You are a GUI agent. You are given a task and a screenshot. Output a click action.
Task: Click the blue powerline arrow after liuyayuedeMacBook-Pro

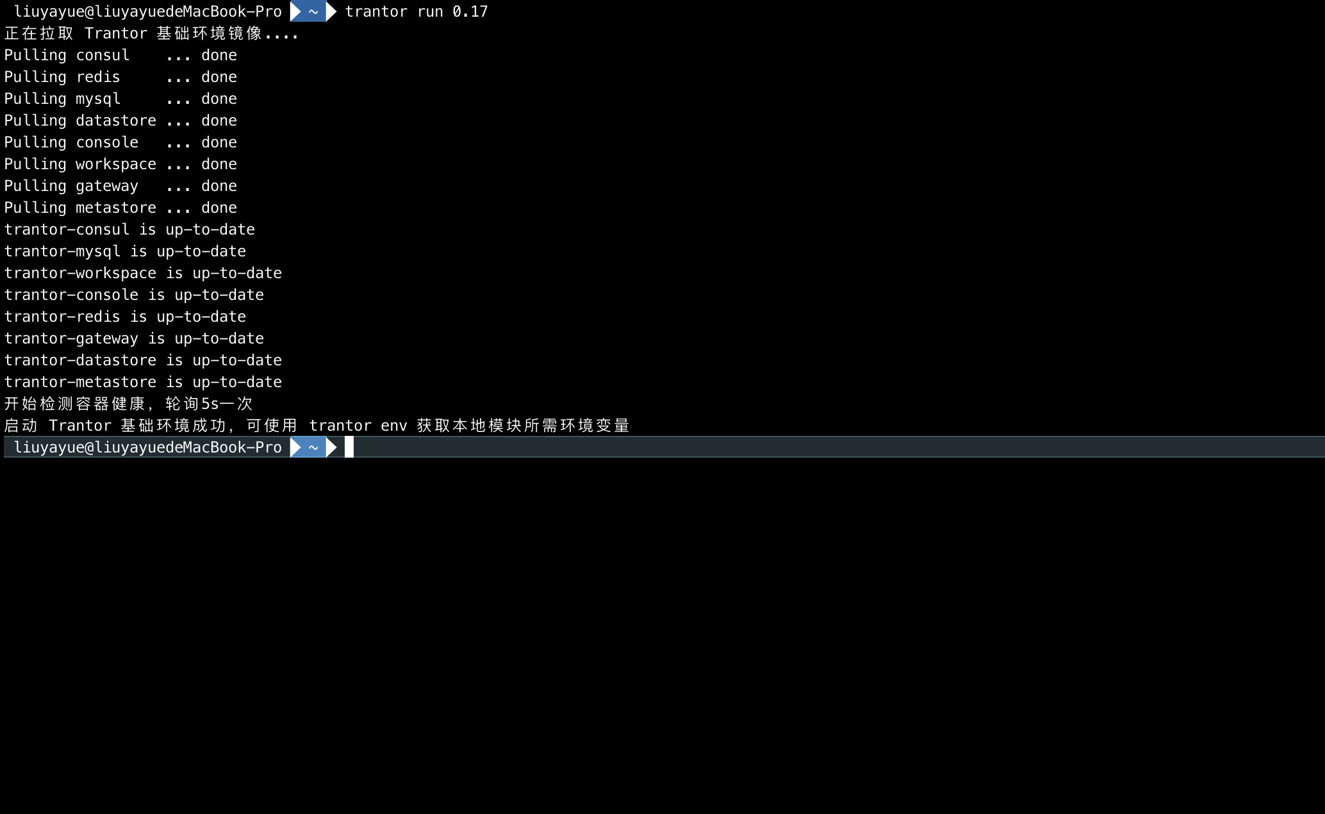point(295,11)
